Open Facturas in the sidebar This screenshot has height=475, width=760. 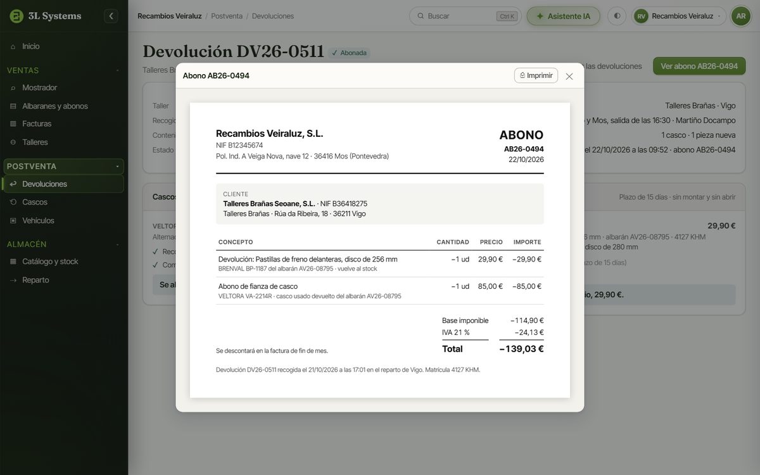(64, 123)
